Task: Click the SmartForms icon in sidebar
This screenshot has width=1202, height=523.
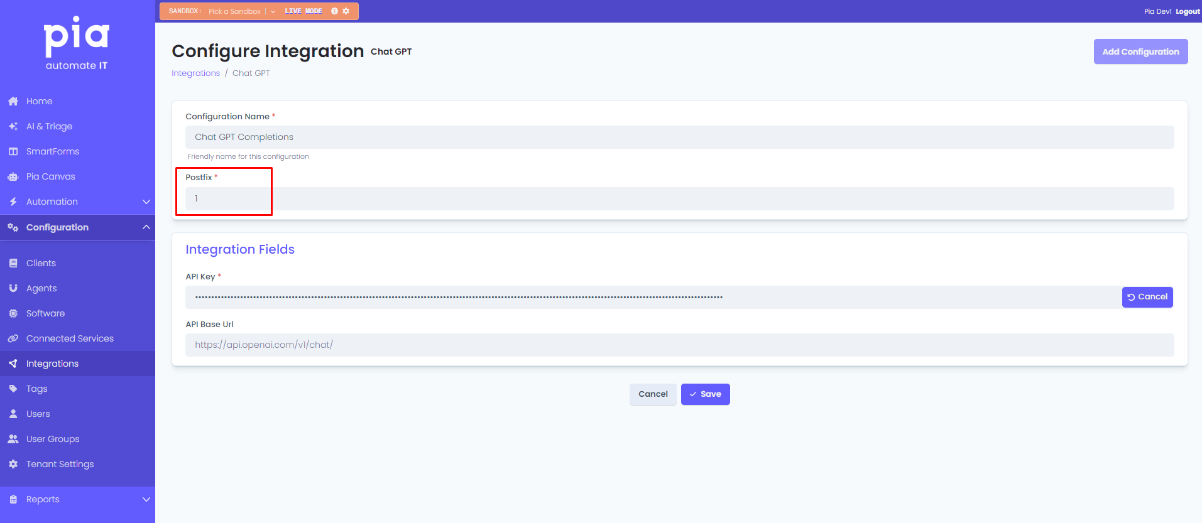Action: 13,151
